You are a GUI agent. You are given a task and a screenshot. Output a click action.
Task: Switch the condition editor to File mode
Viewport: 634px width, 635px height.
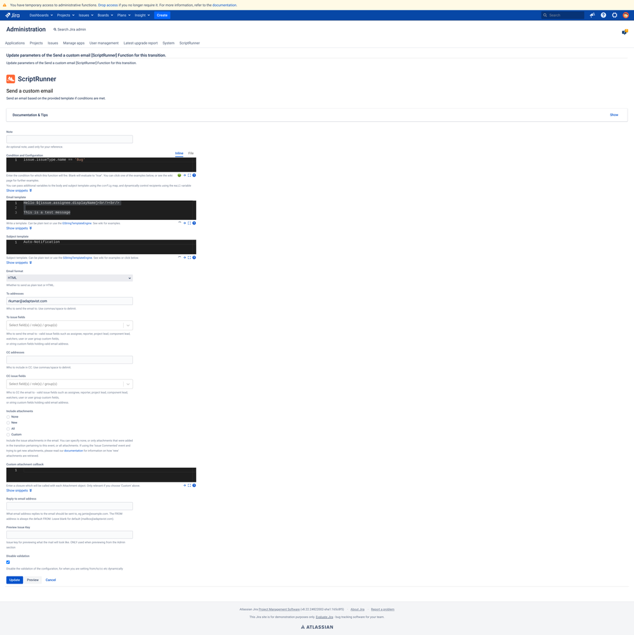pyautogui.click(x=190, y=153)
